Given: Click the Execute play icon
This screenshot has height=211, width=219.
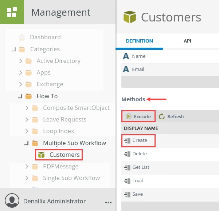Looking at the screenshot, I should (129, 117).
